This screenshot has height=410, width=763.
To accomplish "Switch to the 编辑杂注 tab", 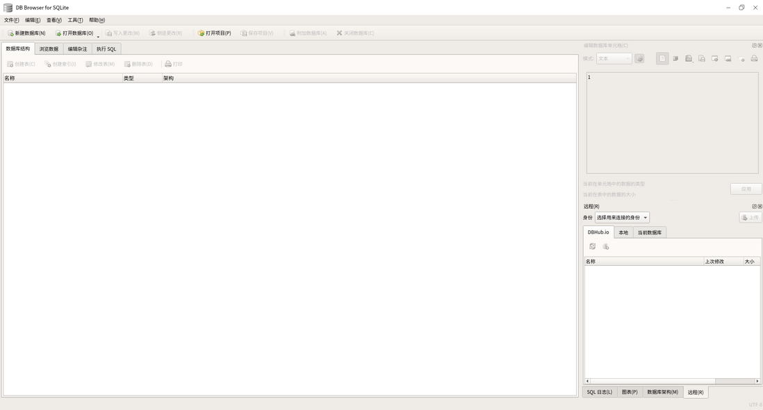I will [77, 49].
